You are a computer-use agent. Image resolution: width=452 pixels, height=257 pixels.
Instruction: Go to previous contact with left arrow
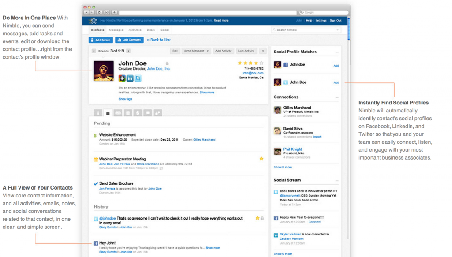click(x=94, y=51)
